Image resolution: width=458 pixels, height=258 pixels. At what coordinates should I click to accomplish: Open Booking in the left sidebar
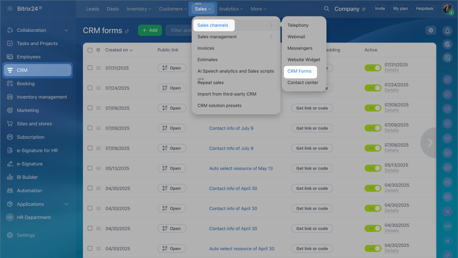click(26, 84)
